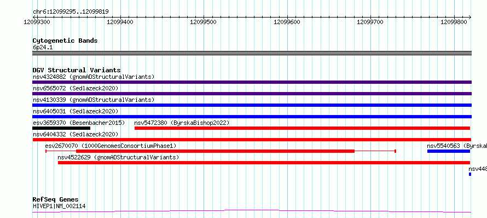Click the nsv6404332 Sedlazeck2020 label
487x218 pixels.
(76, 134)
